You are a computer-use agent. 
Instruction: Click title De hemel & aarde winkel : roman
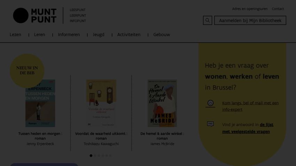coord(162,136)
